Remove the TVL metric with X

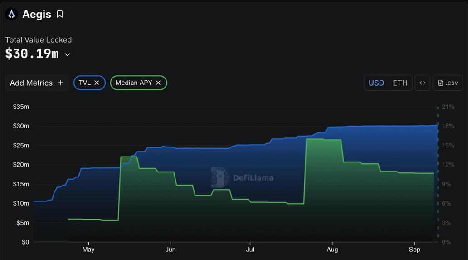[x=97, y=83]
